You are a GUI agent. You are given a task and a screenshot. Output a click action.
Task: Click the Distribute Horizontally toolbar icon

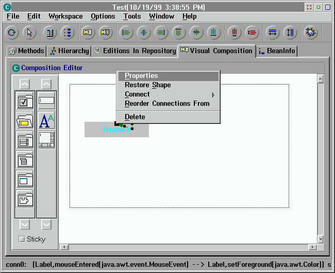pos(234,33)
